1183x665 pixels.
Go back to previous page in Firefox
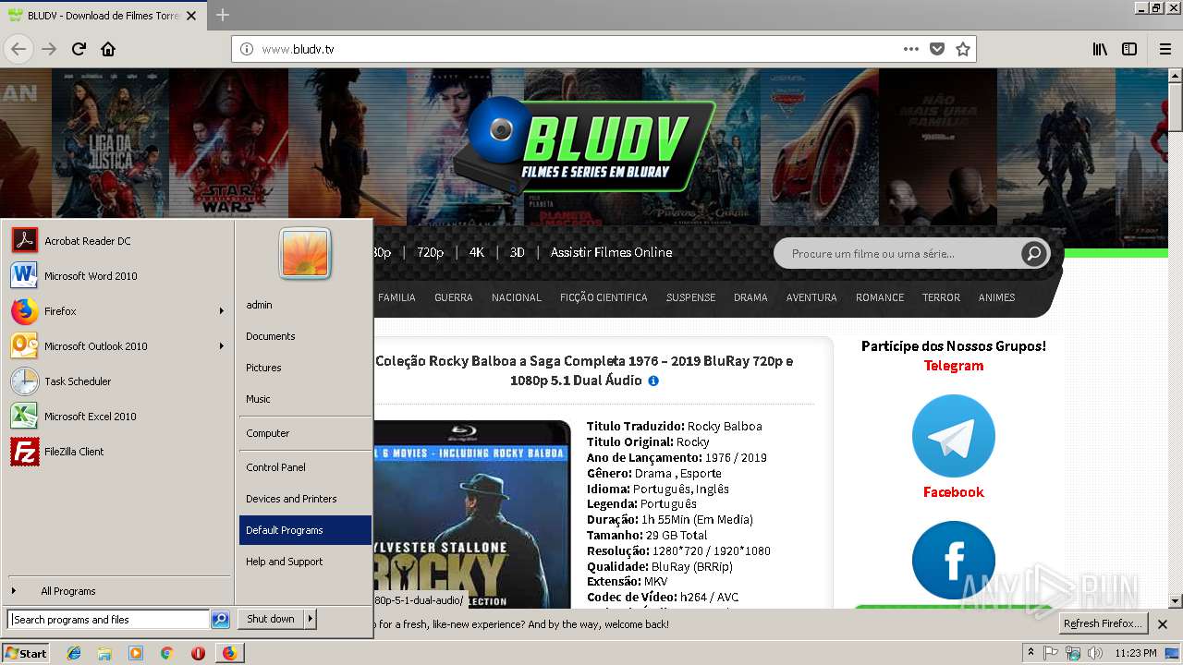click(x=18, y=49)
